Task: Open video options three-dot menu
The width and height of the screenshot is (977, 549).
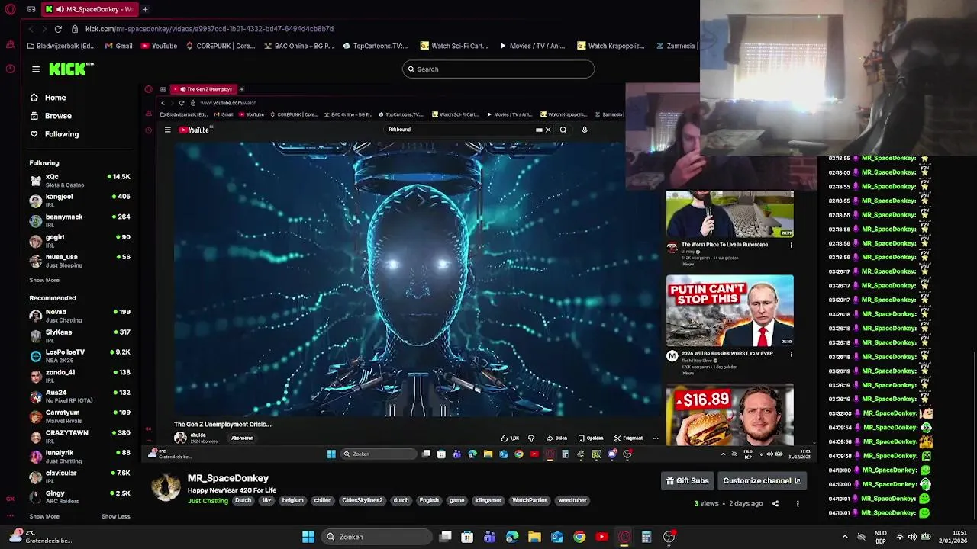Action: tap(798, 504)
